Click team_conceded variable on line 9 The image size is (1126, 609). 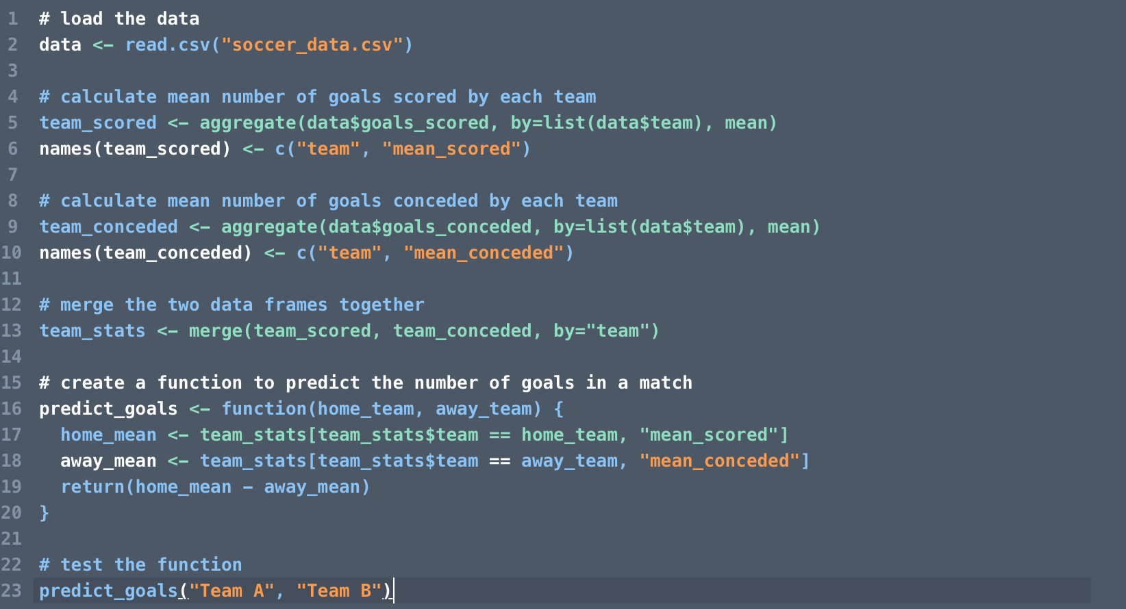109,226
